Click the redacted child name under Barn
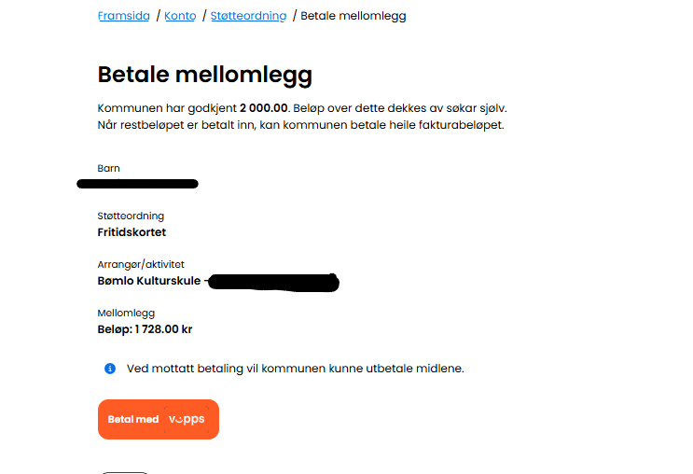The image size is (693, 474). tap(138, 184)
